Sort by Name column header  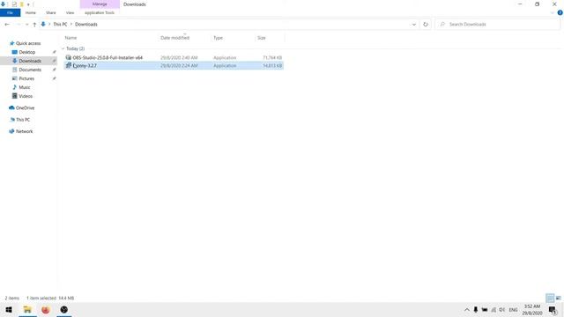pos(70,38)
